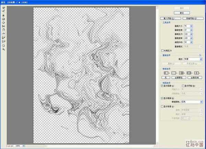This screenshot has height=149, width=206.
Task: Click the 载入网格 load mesh button
Action: [170, 18]
